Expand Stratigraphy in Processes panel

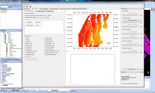(1, 65)
